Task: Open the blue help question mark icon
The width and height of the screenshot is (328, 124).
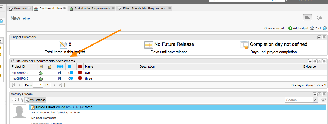Action: [x=325, y=28]
